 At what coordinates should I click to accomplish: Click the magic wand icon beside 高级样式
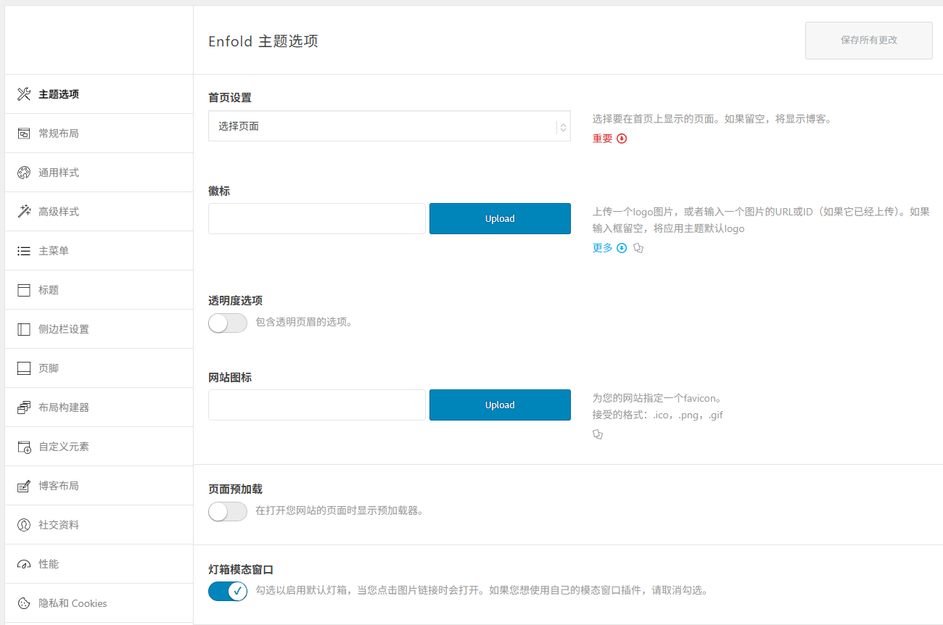(24, 212)
